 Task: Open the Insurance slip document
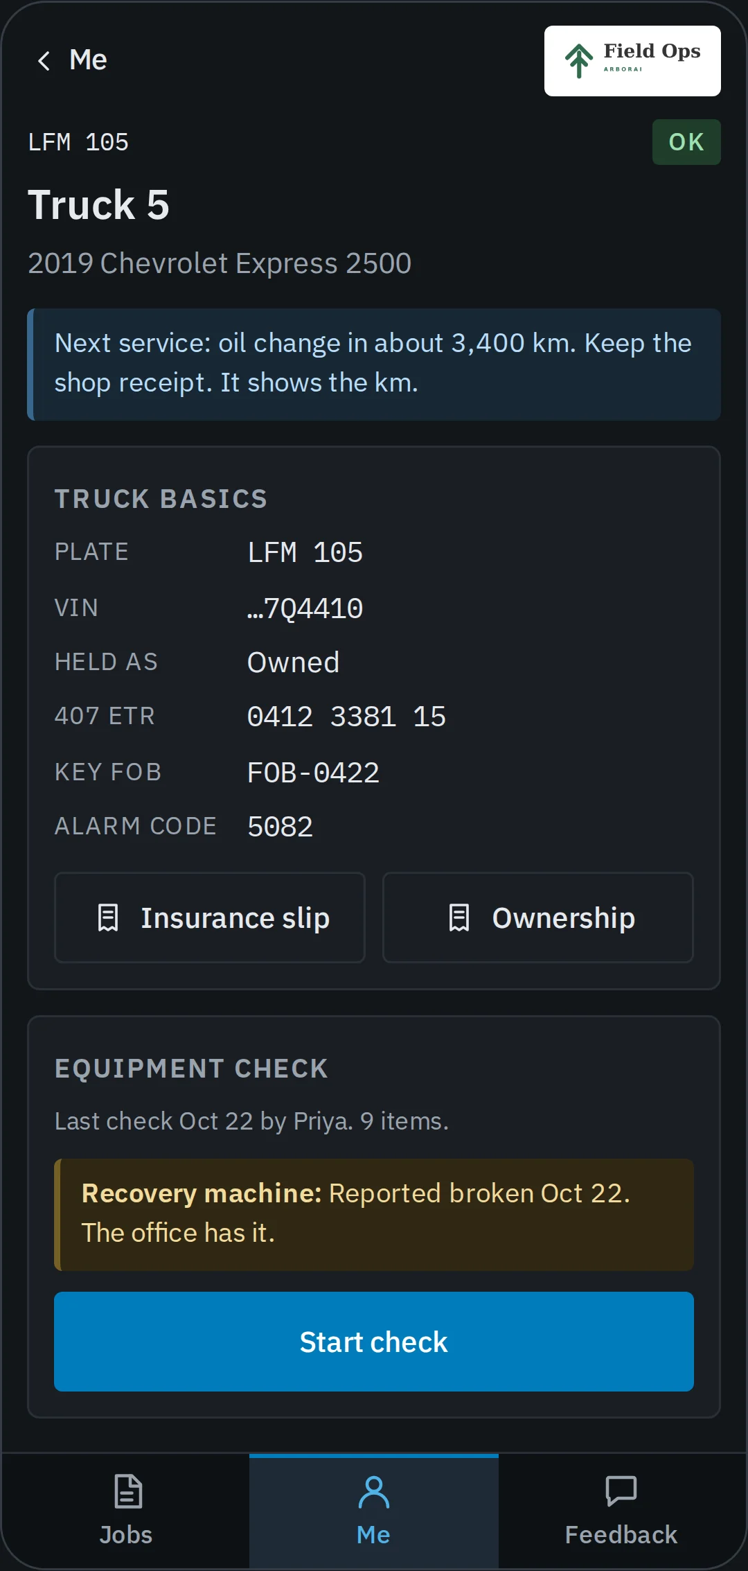(x=210, y=918)
